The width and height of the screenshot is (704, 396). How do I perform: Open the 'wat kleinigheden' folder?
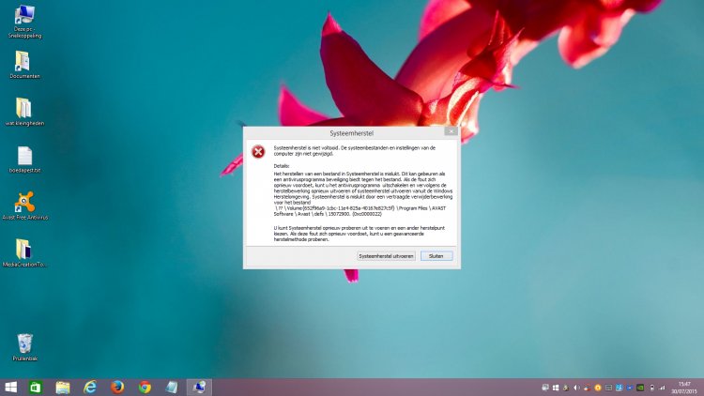pyautogui.click(x=24, y=112)
